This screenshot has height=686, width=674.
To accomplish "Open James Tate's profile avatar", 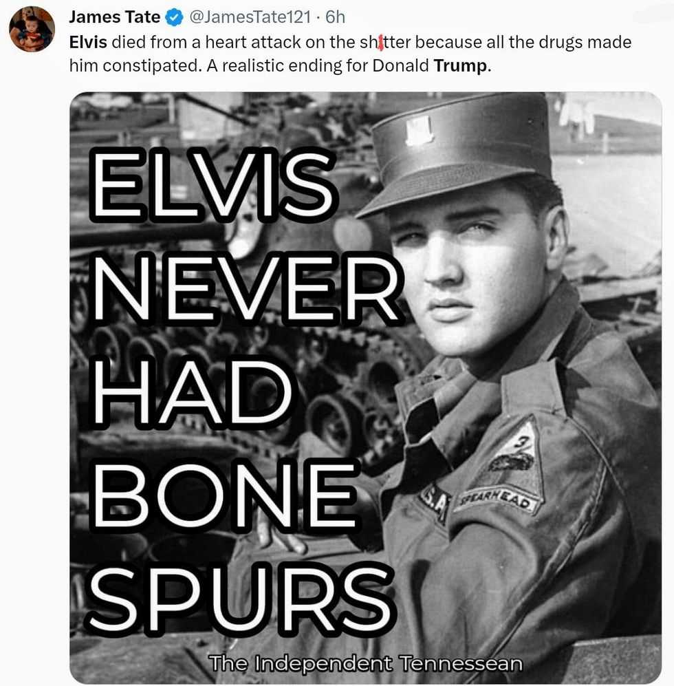I will tap(32, 29).
